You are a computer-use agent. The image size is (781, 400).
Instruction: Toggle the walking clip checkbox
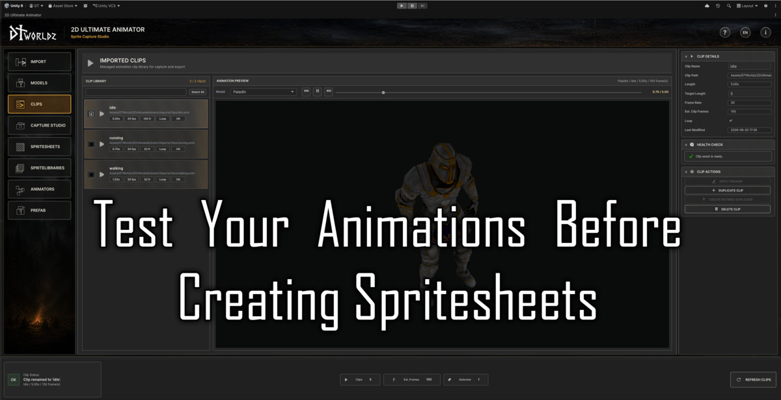[x=91, y=175]
